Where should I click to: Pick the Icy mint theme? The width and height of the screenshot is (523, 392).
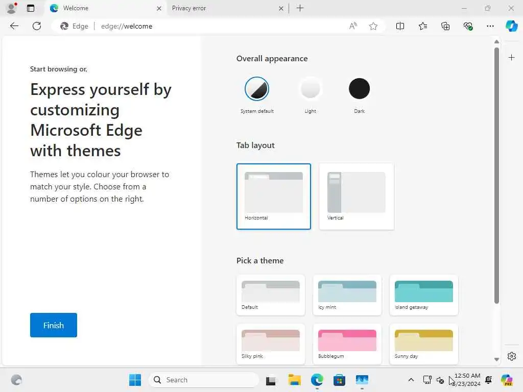click(x=347, y=295)
